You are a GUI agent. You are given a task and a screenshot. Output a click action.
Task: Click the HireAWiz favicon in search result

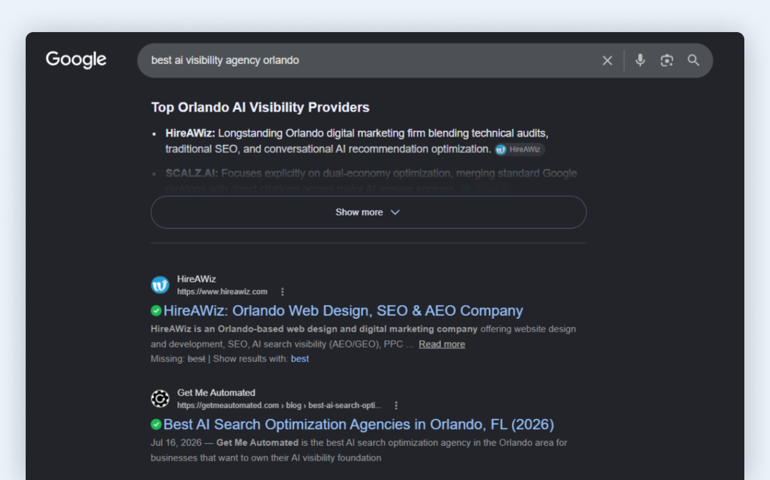point(160,285)
